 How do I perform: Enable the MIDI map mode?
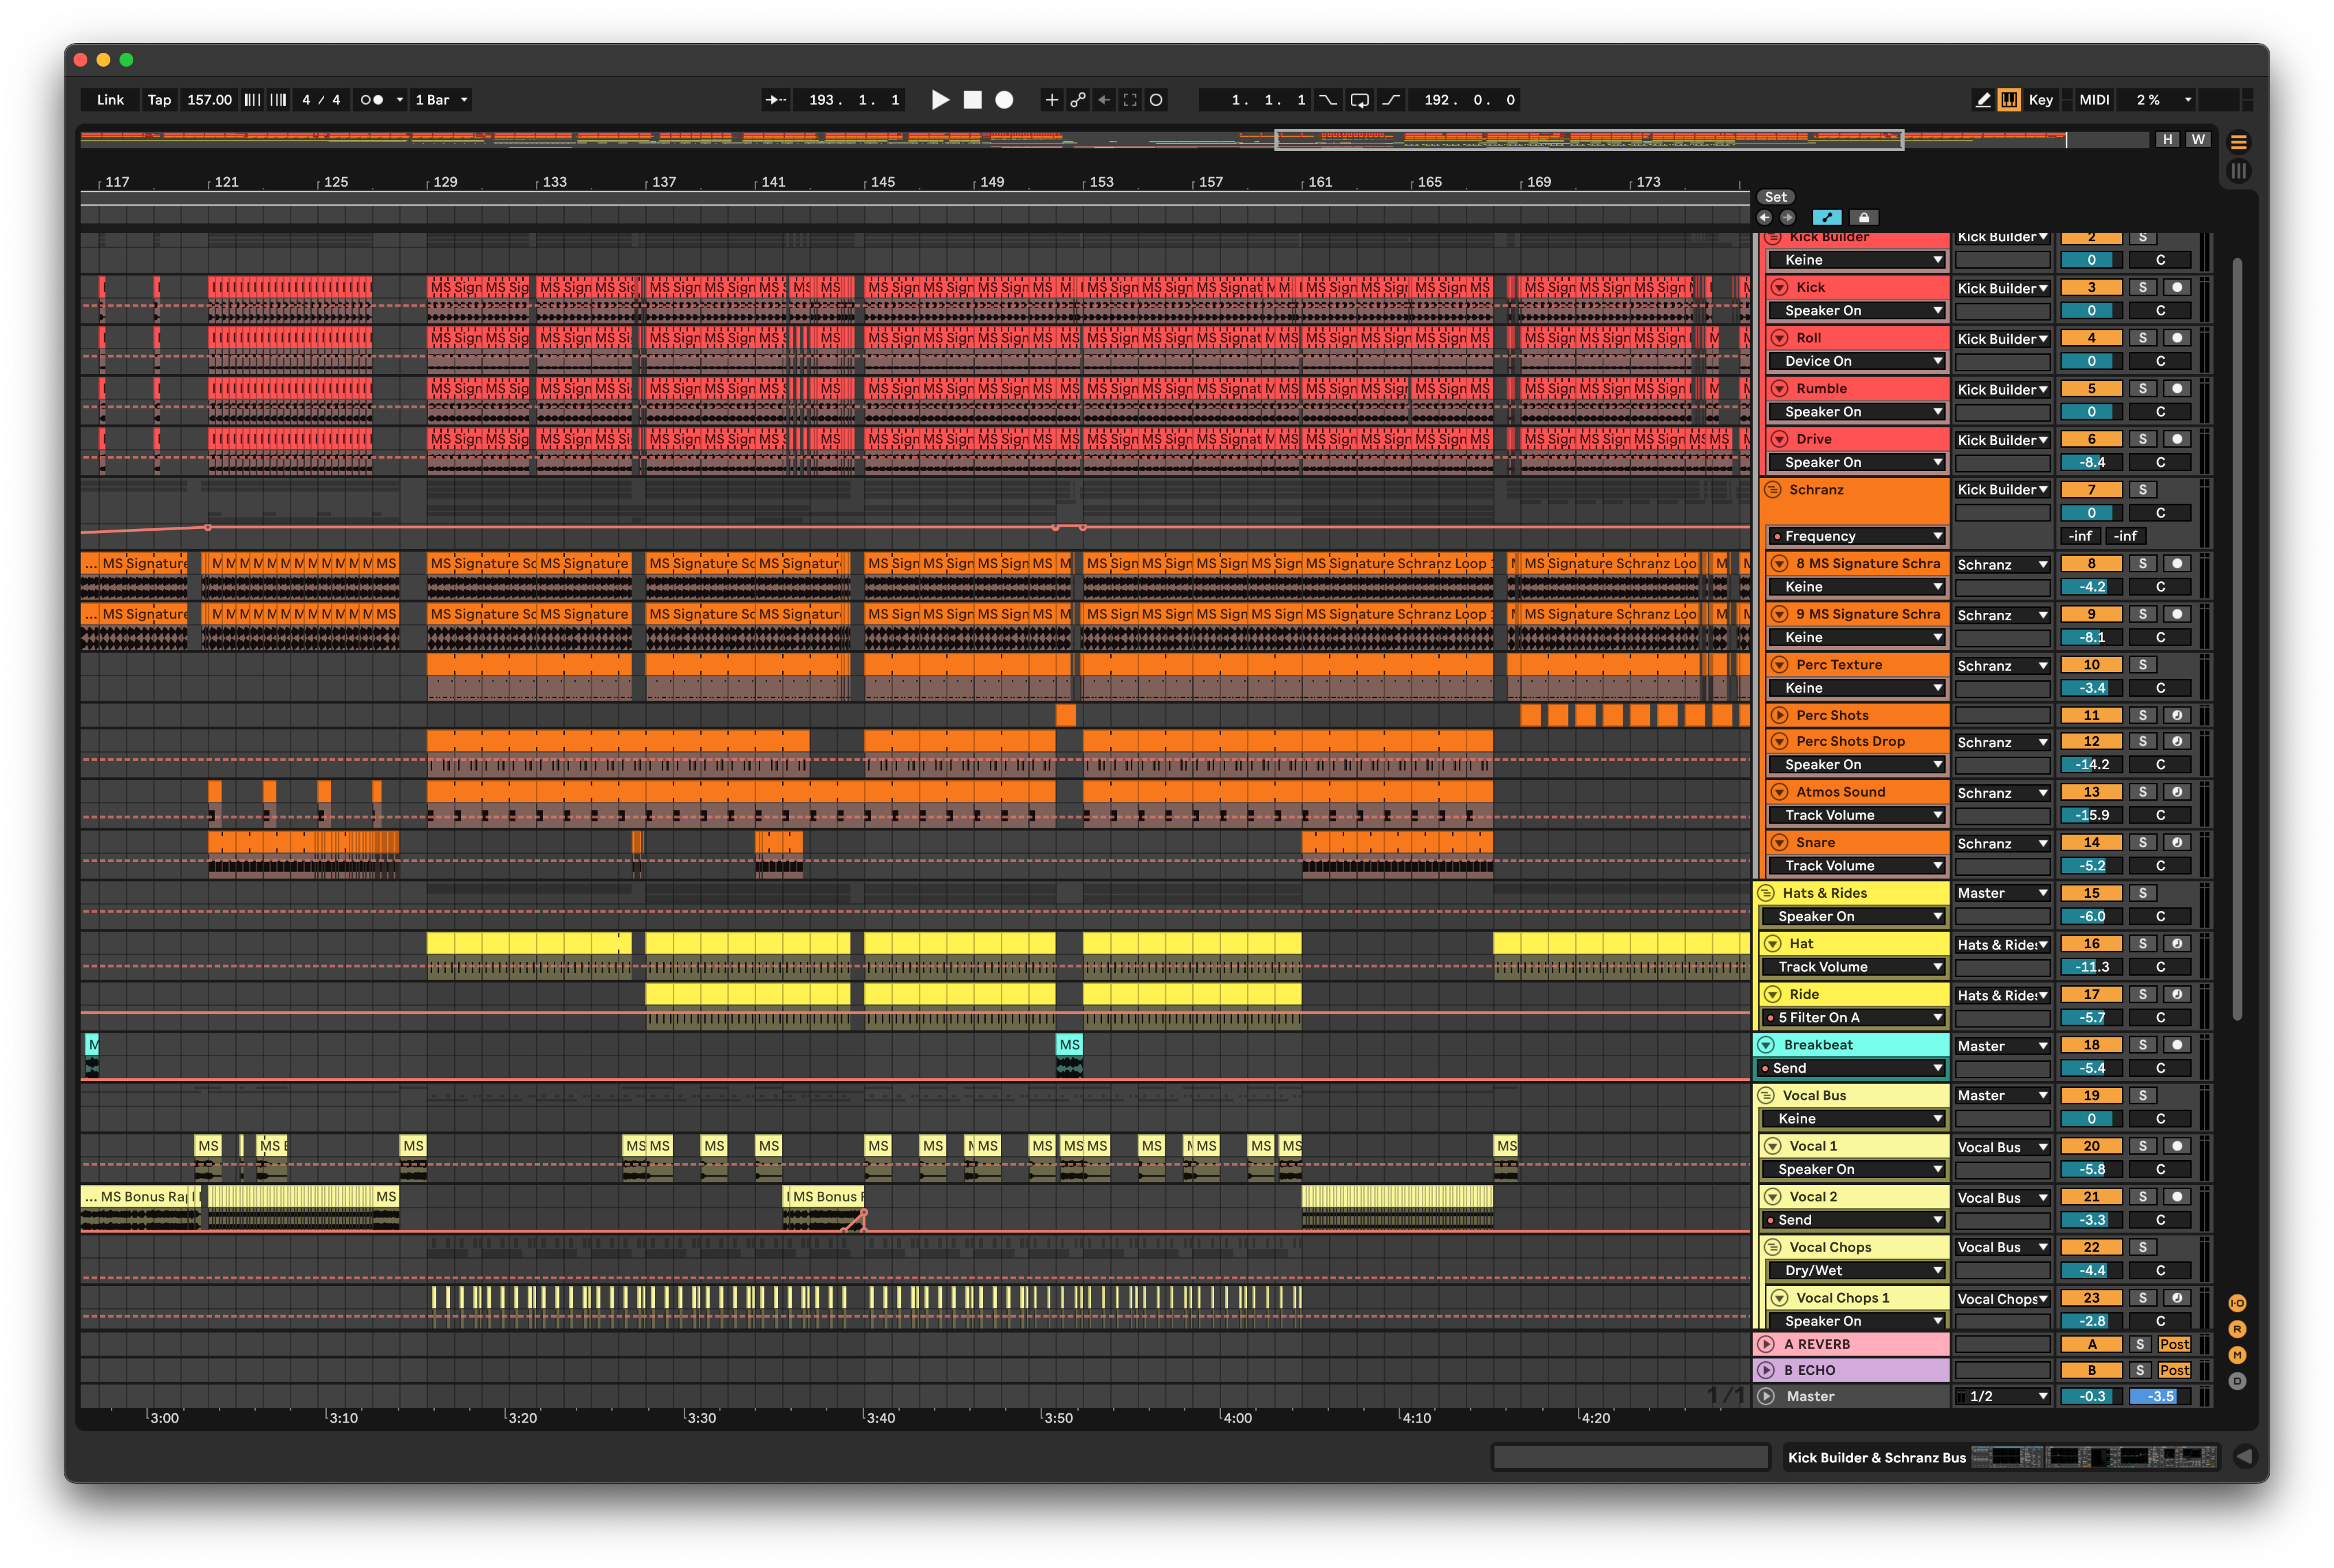tap(2094, 100)
